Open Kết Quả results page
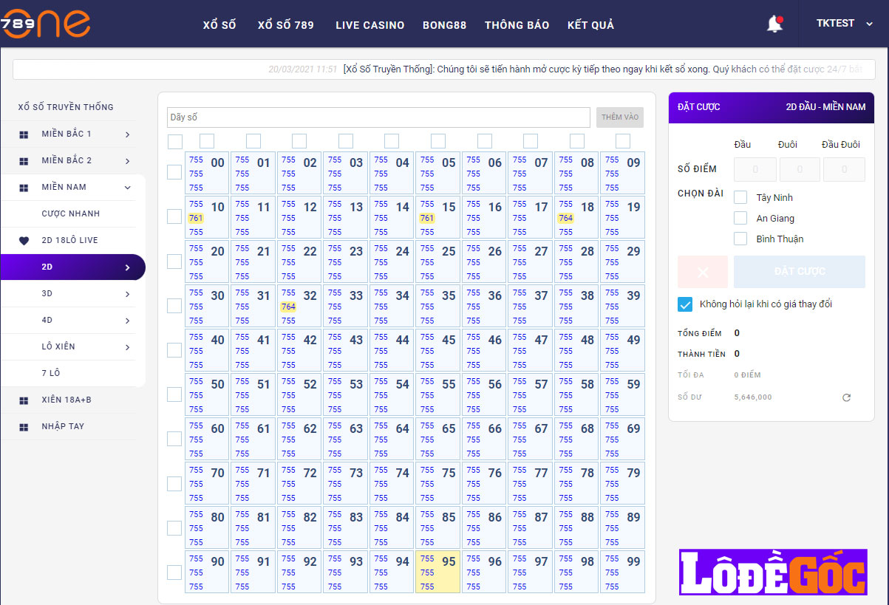This screenshot has width=889, height=605. click(x=591, y=25)
